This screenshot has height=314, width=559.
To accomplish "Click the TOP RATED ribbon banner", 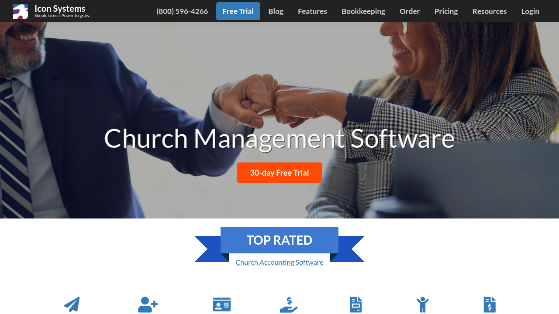I will [279, 240].
